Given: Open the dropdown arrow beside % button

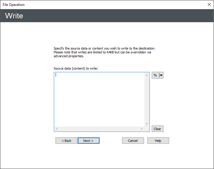Looking at the screenshot, I should [161, 76].
